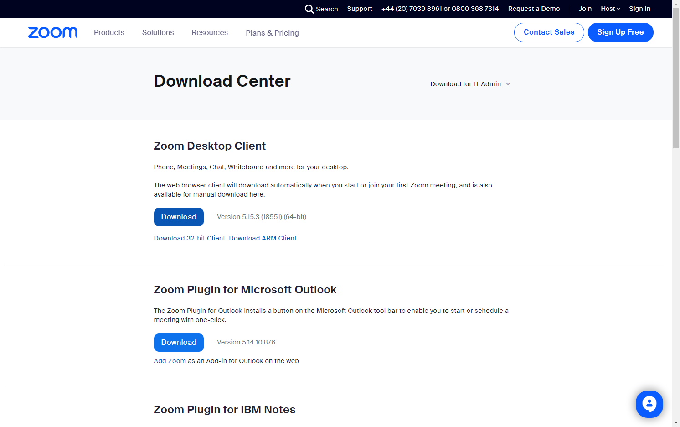
Task: Click the scrollbar down arrow
Action: 676,423
